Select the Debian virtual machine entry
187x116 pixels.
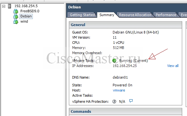point(26,16)
